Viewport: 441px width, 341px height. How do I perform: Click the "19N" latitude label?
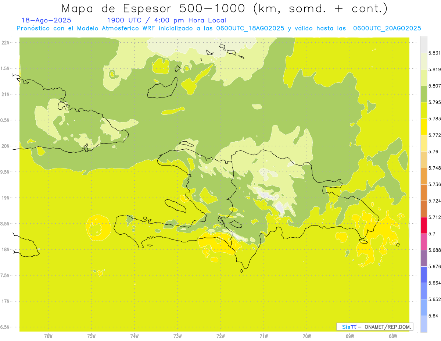[x=6, y=198]
